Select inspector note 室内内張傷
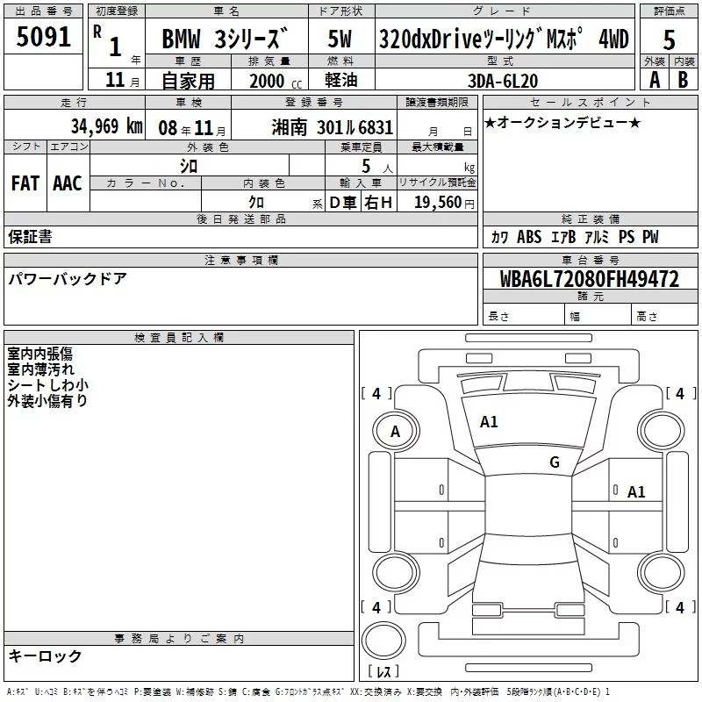The image size is (702, 702). [39, 354]
